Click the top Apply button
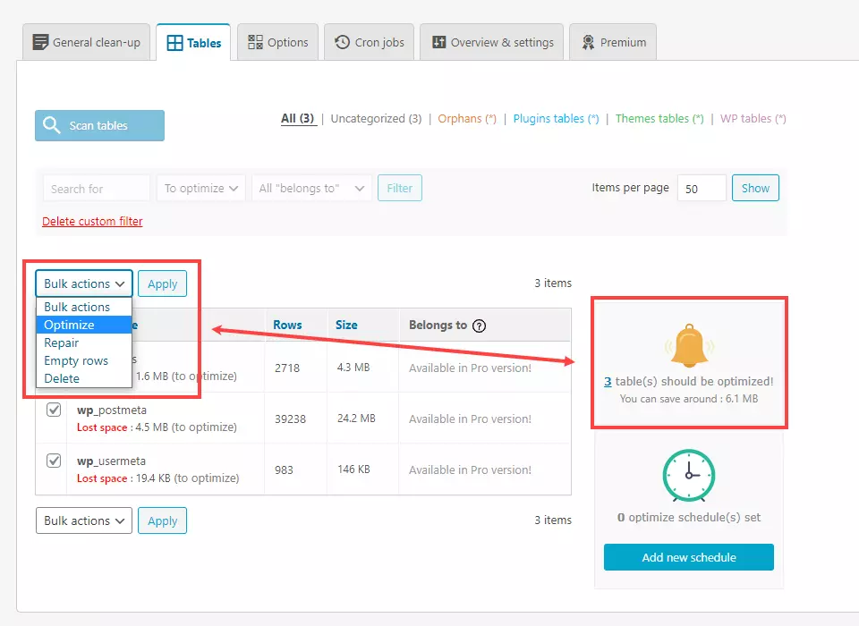Screen dimensions: 859x626 click(x=162, y=283)
